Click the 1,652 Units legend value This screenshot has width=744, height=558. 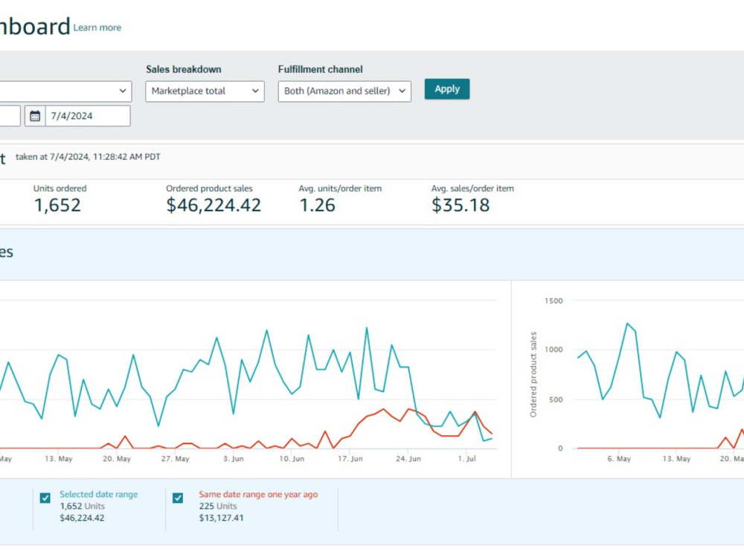[82, 506]
